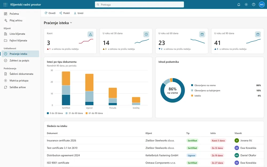The width and height of the screenshot is (267, 167).
Task: Click 'Insurance certificate 2026' document row
Action: point(154,141)
